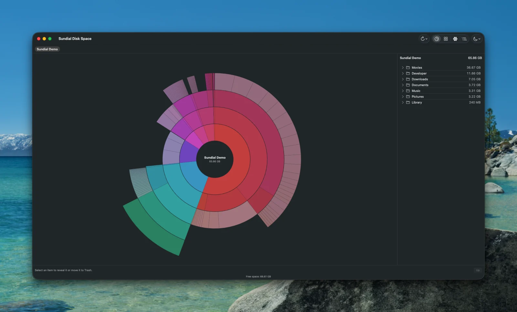Viewport: 517px width, 312px height.
Task: Expand the Movies folder chevron
Action: [x=403, y=68]
